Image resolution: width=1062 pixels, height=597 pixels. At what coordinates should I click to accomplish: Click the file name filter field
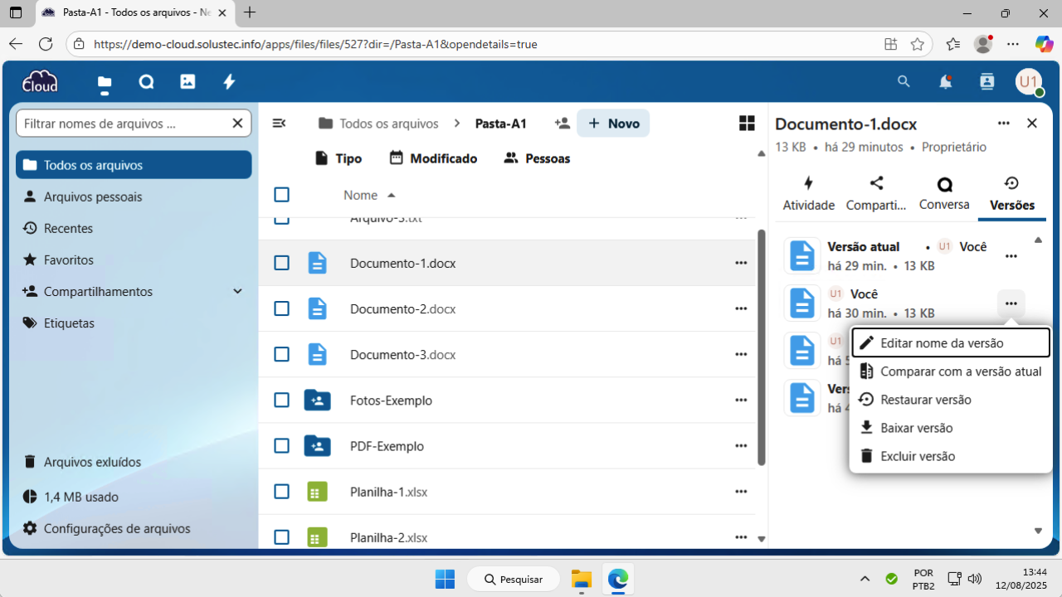coord(123,124)
